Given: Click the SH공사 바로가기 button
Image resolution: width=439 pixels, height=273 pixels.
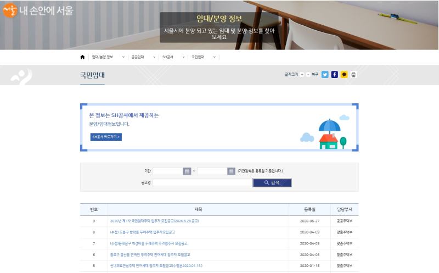Looking at the screenshot, I should pyautogui.click(x=106, y=137).
